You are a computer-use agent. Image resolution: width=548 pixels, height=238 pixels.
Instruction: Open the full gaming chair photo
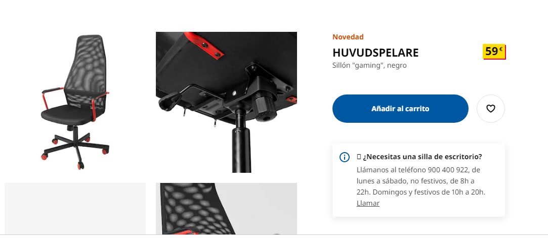click(75, 102)
